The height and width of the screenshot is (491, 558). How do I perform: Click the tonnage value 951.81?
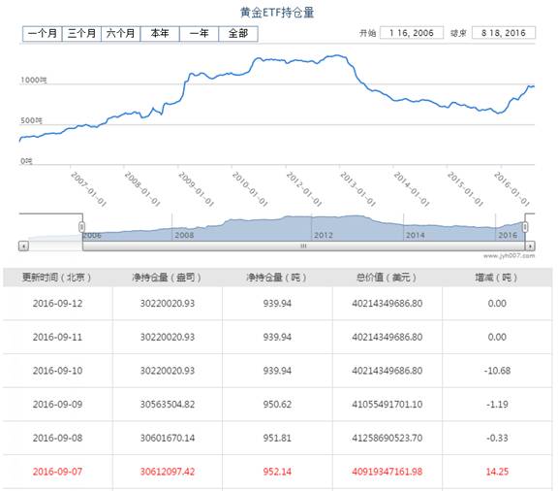point(277,438)
